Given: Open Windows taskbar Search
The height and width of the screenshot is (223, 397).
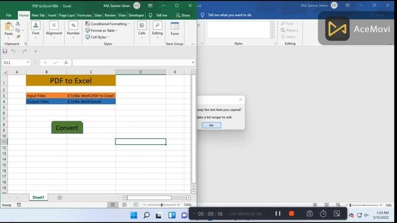Looking at the screenshot, I should [146, 215].
